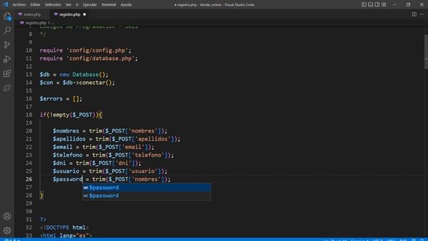The image size is (428, 241).
Task: Open Run and Debug view
Action: (x=7, y=59)
